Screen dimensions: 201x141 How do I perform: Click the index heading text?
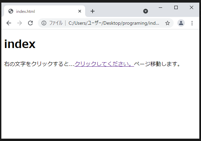coord(20,44)
